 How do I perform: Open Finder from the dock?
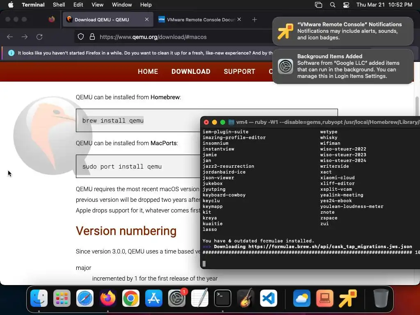point(39,298)
